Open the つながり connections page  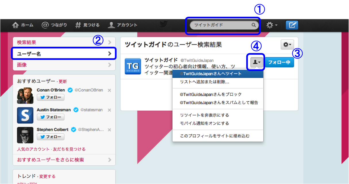[x=54, y=25]
